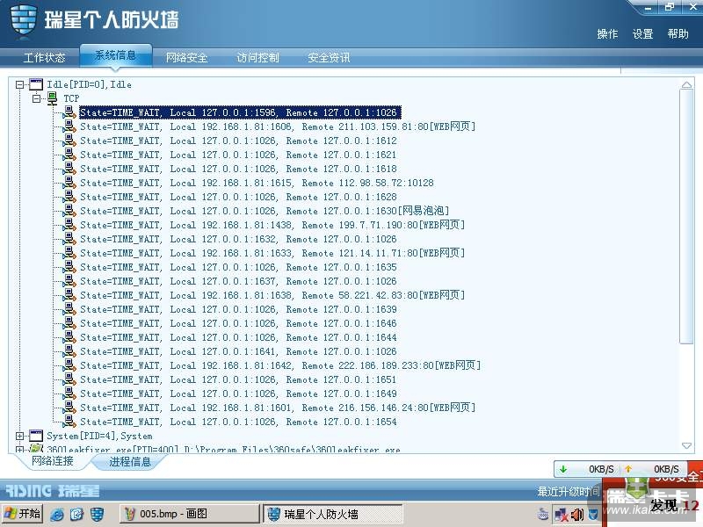703x527 pixels.
Task: Click the volume speaker tray icon
Action: [577, 515]
